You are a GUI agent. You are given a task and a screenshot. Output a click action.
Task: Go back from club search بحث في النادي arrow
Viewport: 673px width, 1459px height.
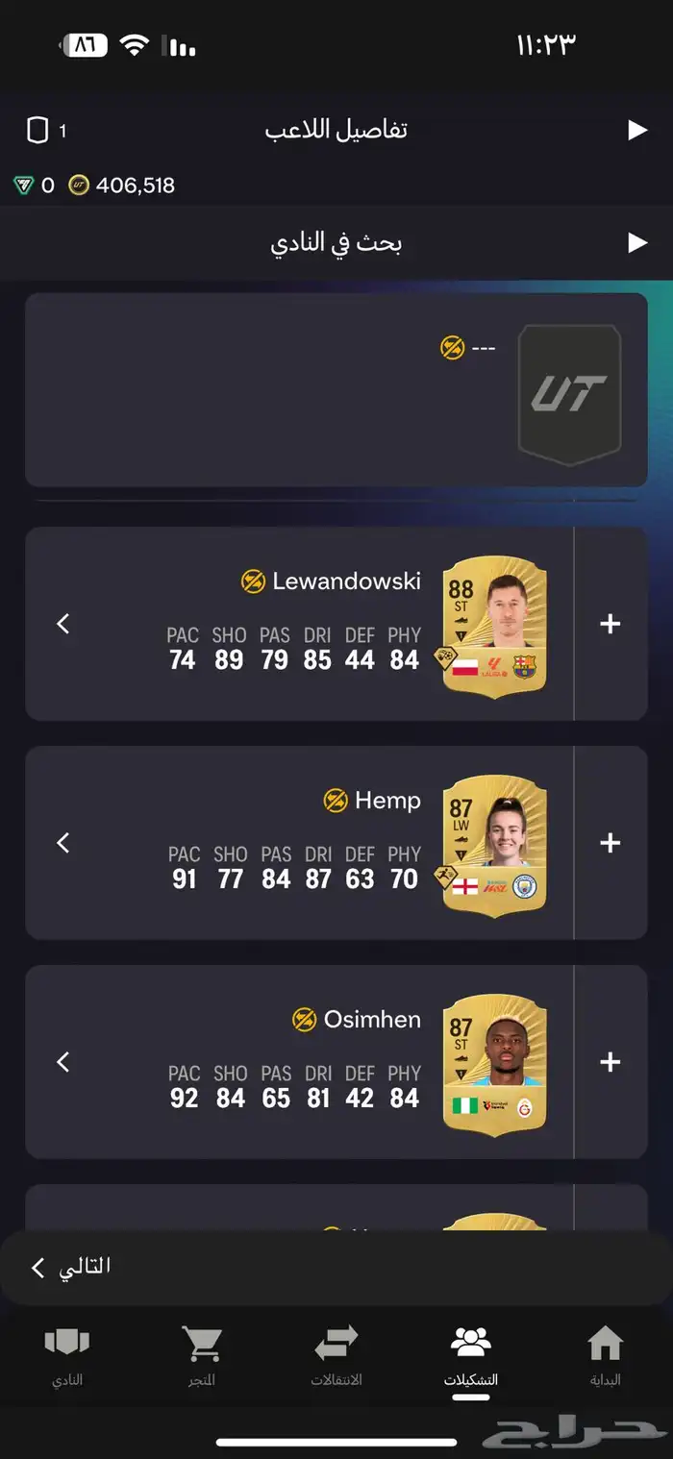637,242
